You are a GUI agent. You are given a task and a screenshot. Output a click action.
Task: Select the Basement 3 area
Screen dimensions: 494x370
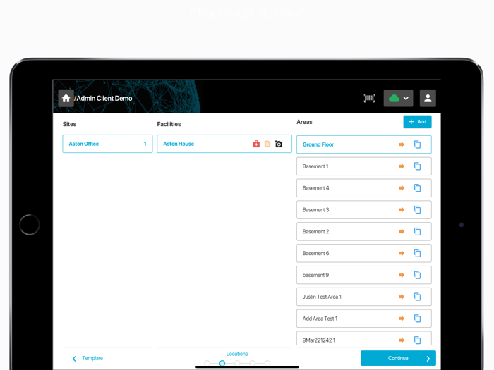[364, 209]
